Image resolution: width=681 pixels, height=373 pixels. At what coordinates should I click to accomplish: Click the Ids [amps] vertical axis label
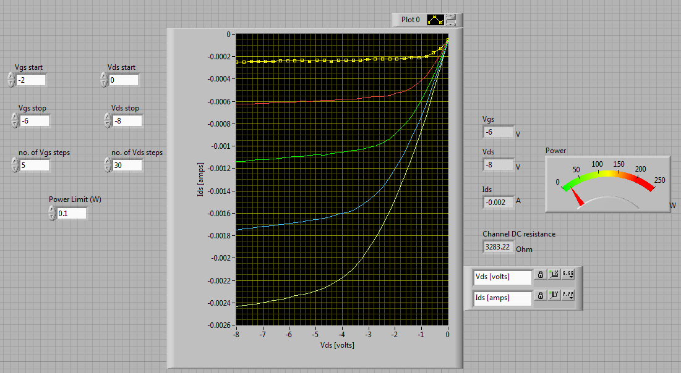coord(200,180)
